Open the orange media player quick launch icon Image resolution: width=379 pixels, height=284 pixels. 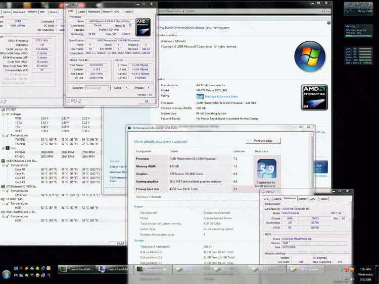49,268
